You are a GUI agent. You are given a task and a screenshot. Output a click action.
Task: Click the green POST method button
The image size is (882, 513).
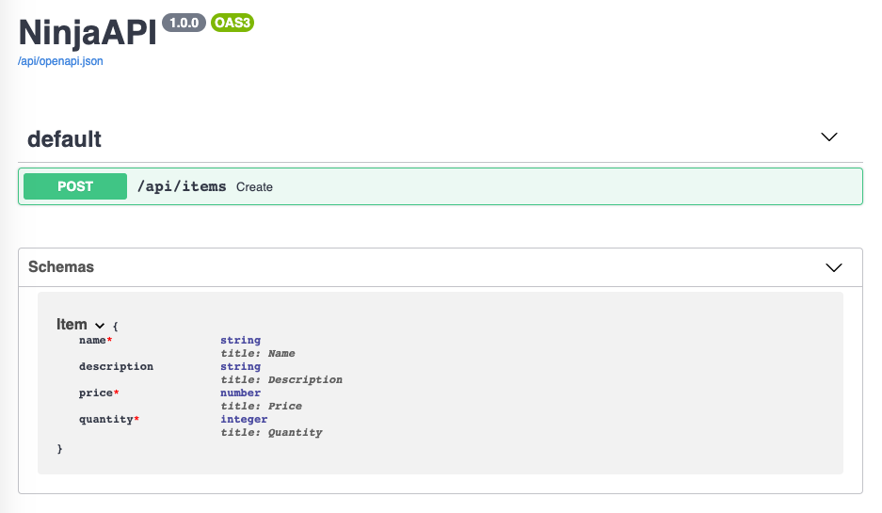click(x=75, y=186)
